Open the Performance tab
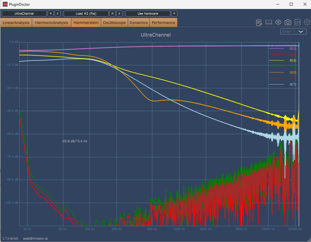Image resolution: width=311 pixels, height=242 pixels. (x=163, y=22)
